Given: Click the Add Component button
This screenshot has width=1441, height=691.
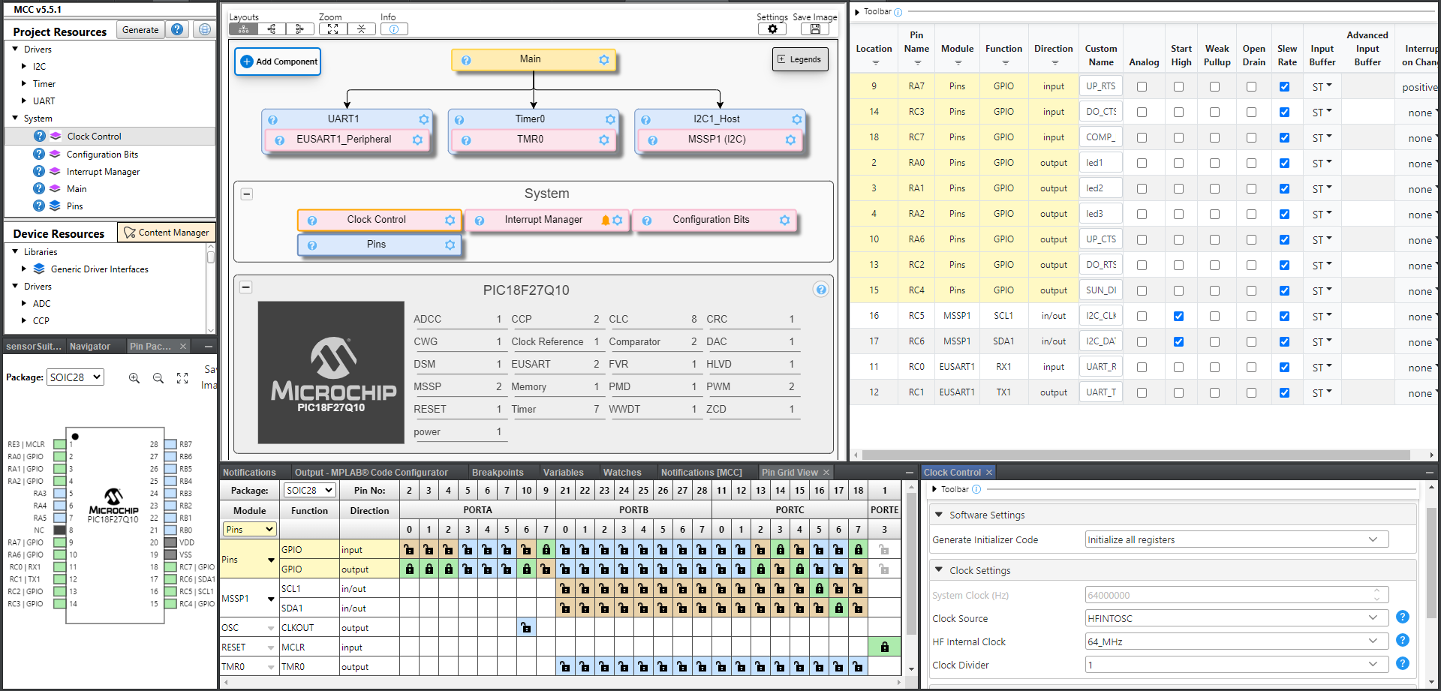Looking at the screenshot, I should tap(278, 62).
